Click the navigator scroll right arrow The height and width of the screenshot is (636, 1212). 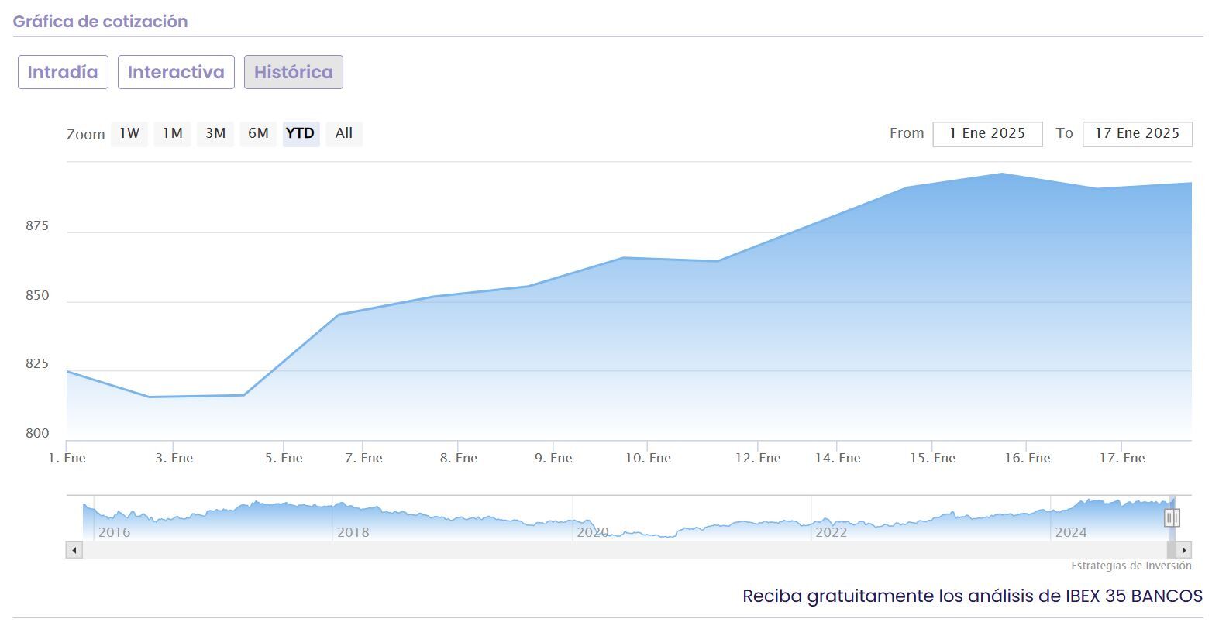[1183, 550]
